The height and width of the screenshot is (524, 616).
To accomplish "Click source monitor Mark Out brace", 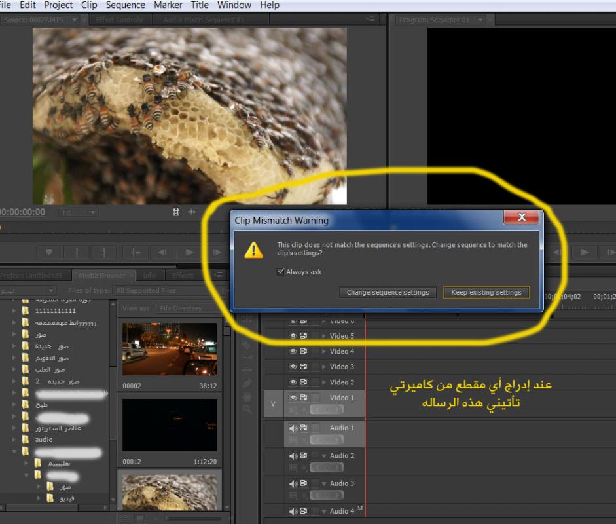I will (x=104, y=252).
